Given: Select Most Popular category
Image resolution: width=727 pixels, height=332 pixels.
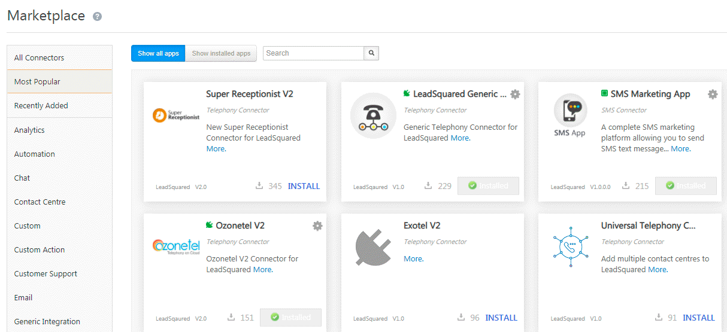Looking at the screenshot, I should (x=59, y=81).
